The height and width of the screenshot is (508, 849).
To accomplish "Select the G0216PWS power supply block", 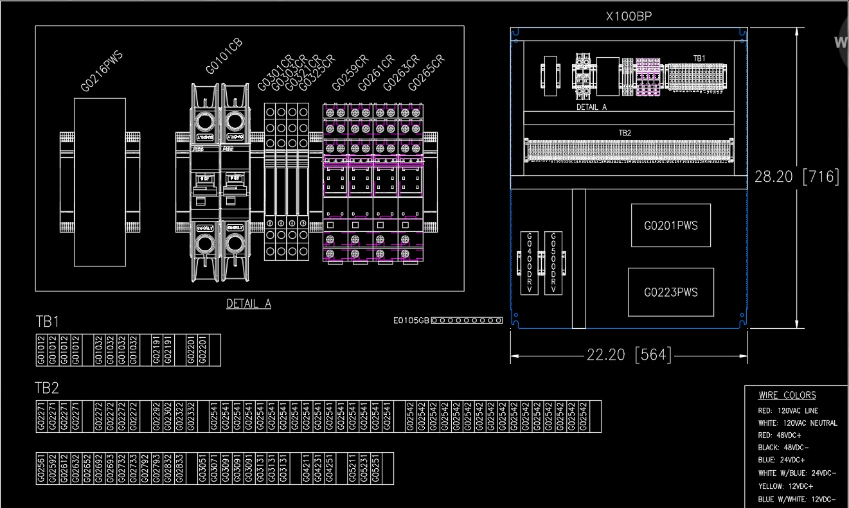I will point(100,182).
